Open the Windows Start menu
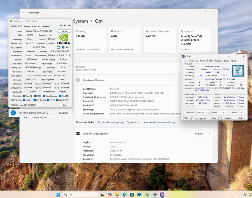 click(x=58, y=195)
